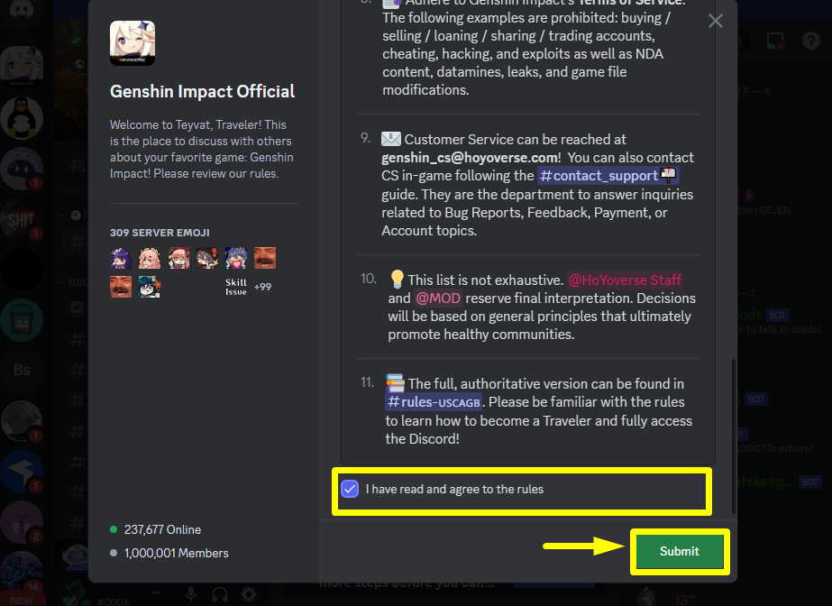This screenshot has height=606, width=832.
Task: Click the @HoYoverse Staff mention
Action: pyautogui.click(x=625, y=280)
